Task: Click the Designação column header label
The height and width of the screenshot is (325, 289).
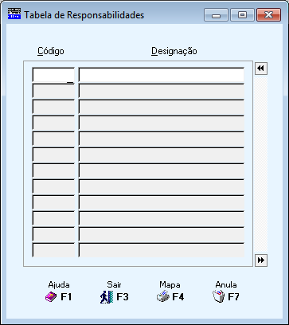Action: pos(174,51)
